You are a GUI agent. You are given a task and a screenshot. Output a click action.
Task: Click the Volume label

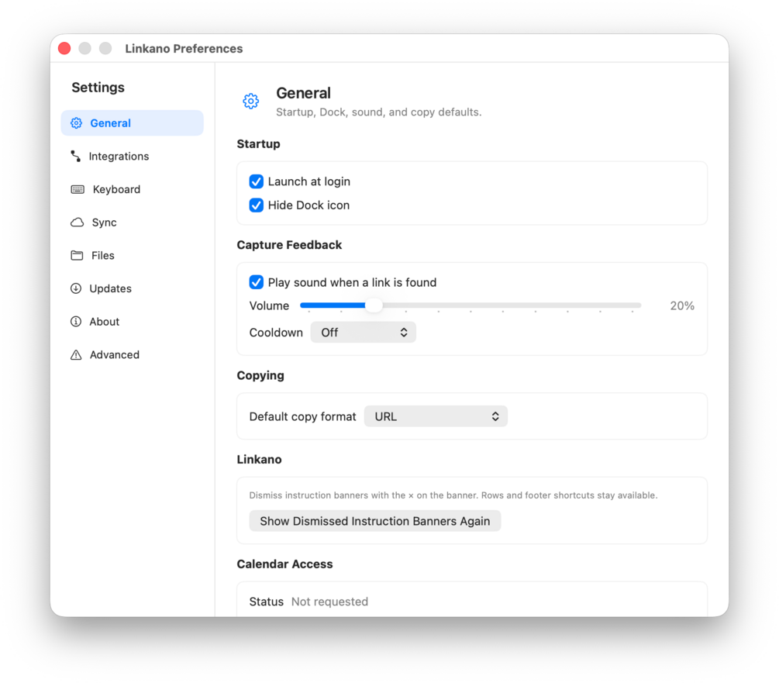point(269,306)
